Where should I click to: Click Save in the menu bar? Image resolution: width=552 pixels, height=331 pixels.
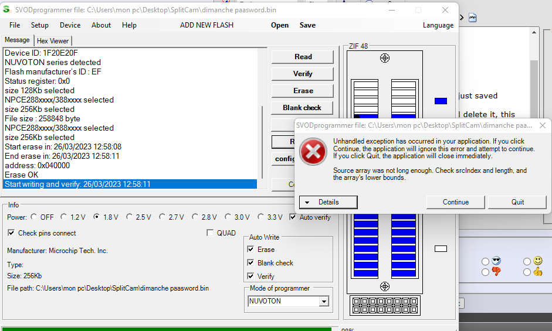pyautogui.click(x=308, y=25)
